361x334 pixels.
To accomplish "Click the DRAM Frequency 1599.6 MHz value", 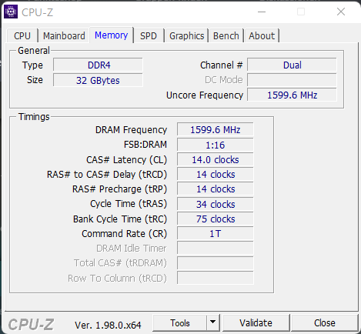I will coord(215,129).
